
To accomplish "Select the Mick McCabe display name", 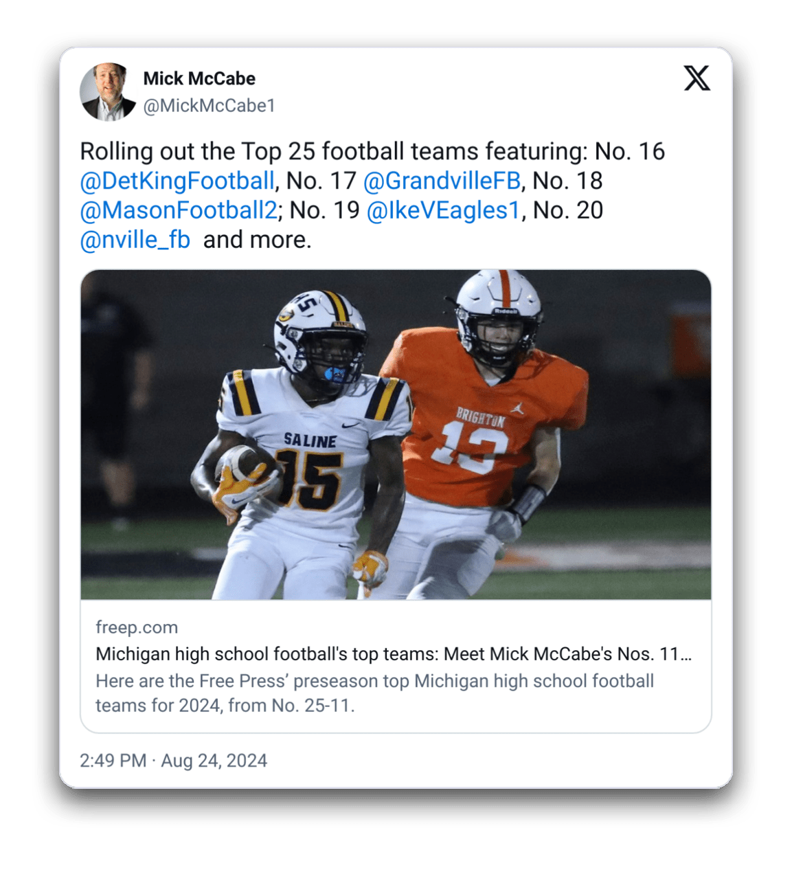I will 199,78.
